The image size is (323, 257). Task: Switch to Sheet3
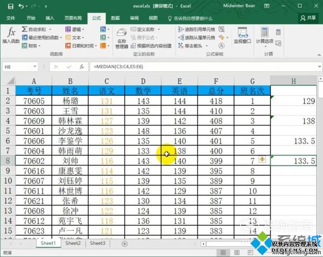[x=98, y=243]
